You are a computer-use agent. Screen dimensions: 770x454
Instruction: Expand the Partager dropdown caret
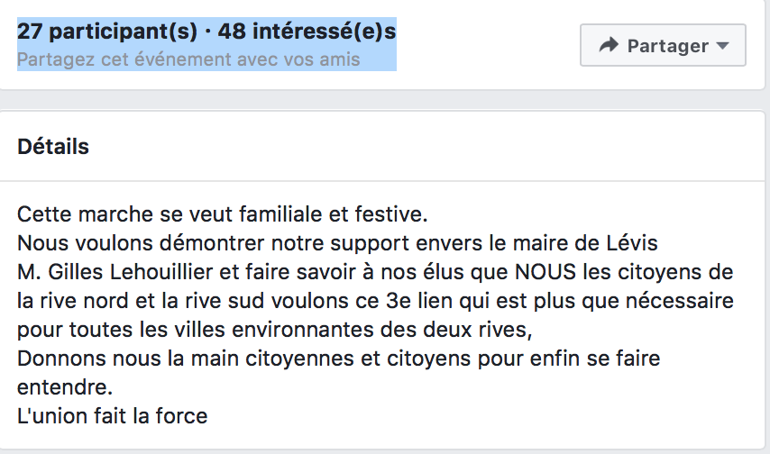tap(722, 46)
